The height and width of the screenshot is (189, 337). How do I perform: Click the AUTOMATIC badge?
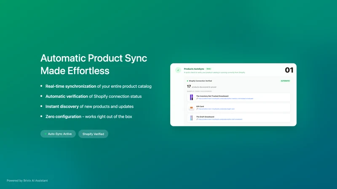285,81
